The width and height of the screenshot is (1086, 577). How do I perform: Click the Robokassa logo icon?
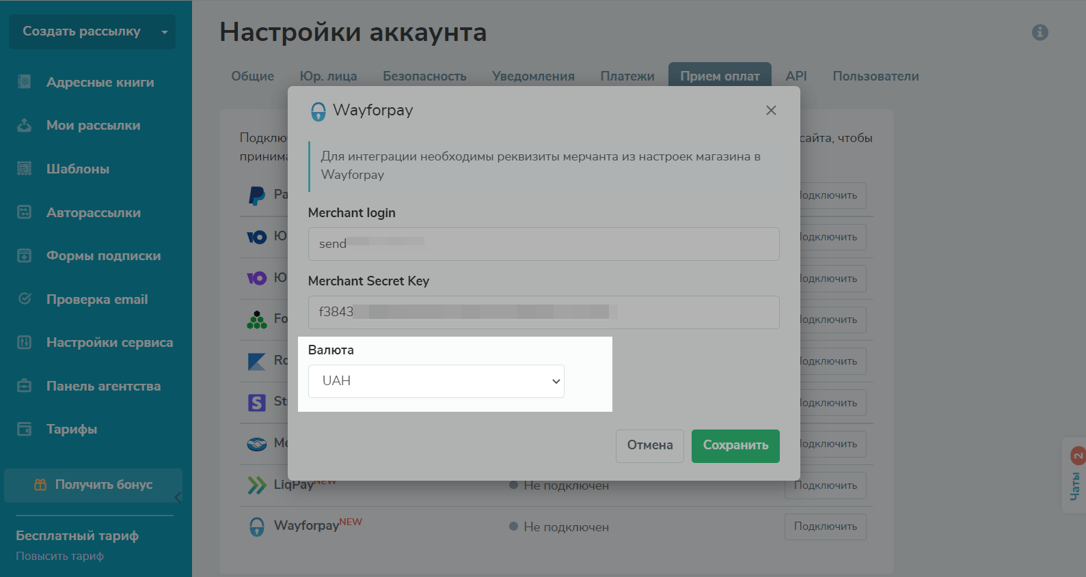[257, 361]
